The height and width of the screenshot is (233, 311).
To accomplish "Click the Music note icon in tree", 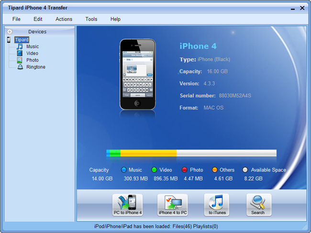I will [x=20, y=46].
